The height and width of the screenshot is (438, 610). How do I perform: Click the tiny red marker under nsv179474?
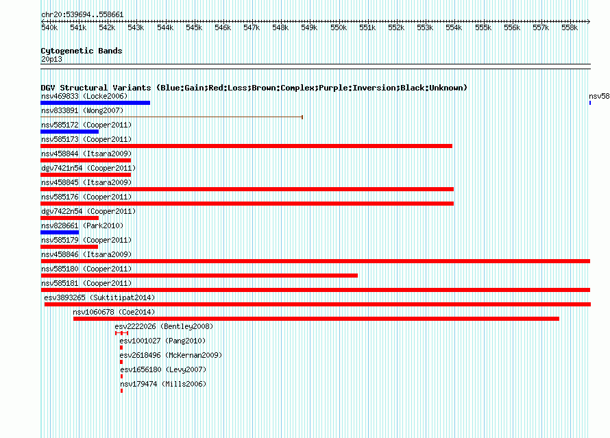tap(122, 391)
